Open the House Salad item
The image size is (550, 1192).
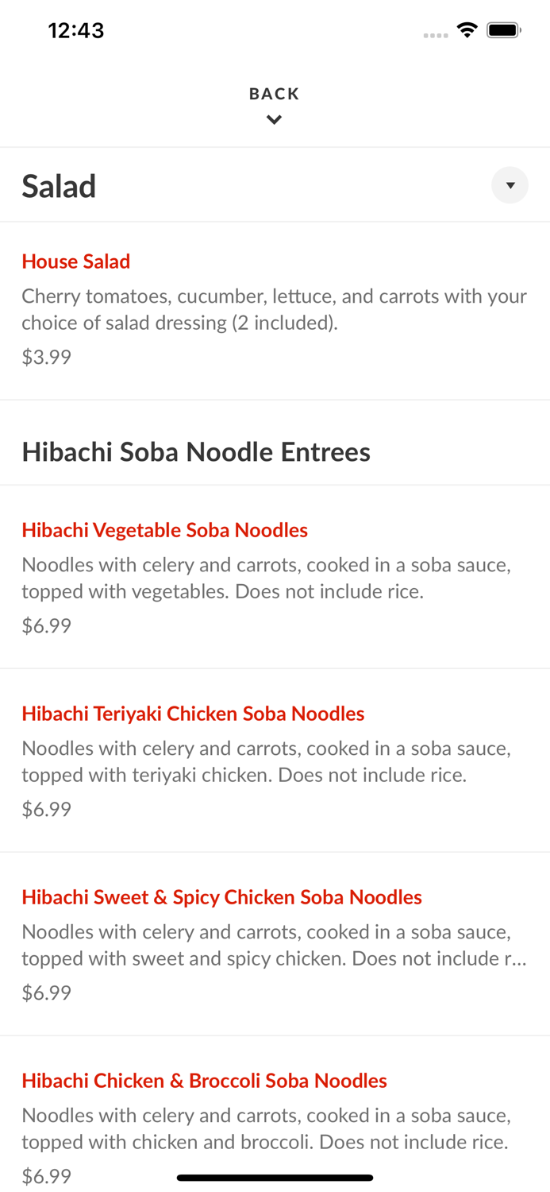pyautogui.click(x=76, y=261)
